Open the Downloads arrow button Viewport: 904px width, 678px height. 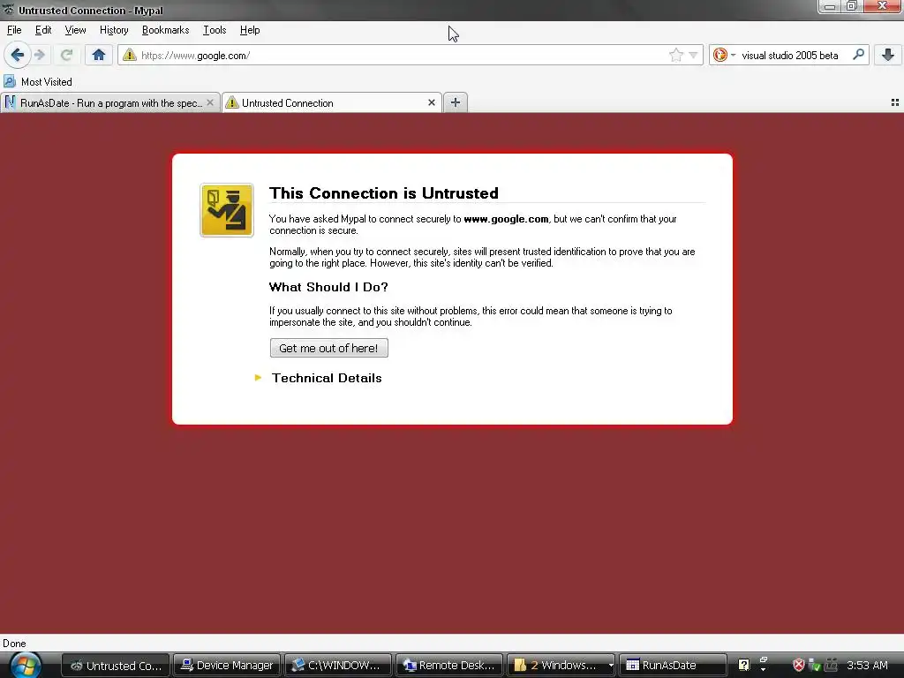888,55
